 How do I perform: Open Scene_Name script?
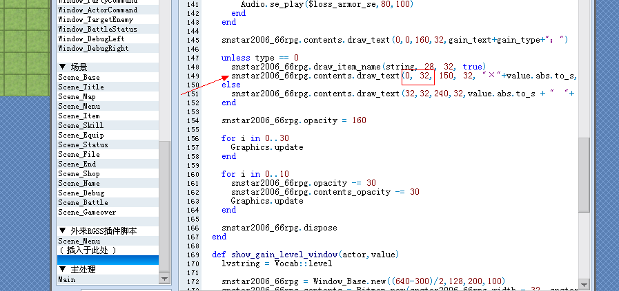108,183
